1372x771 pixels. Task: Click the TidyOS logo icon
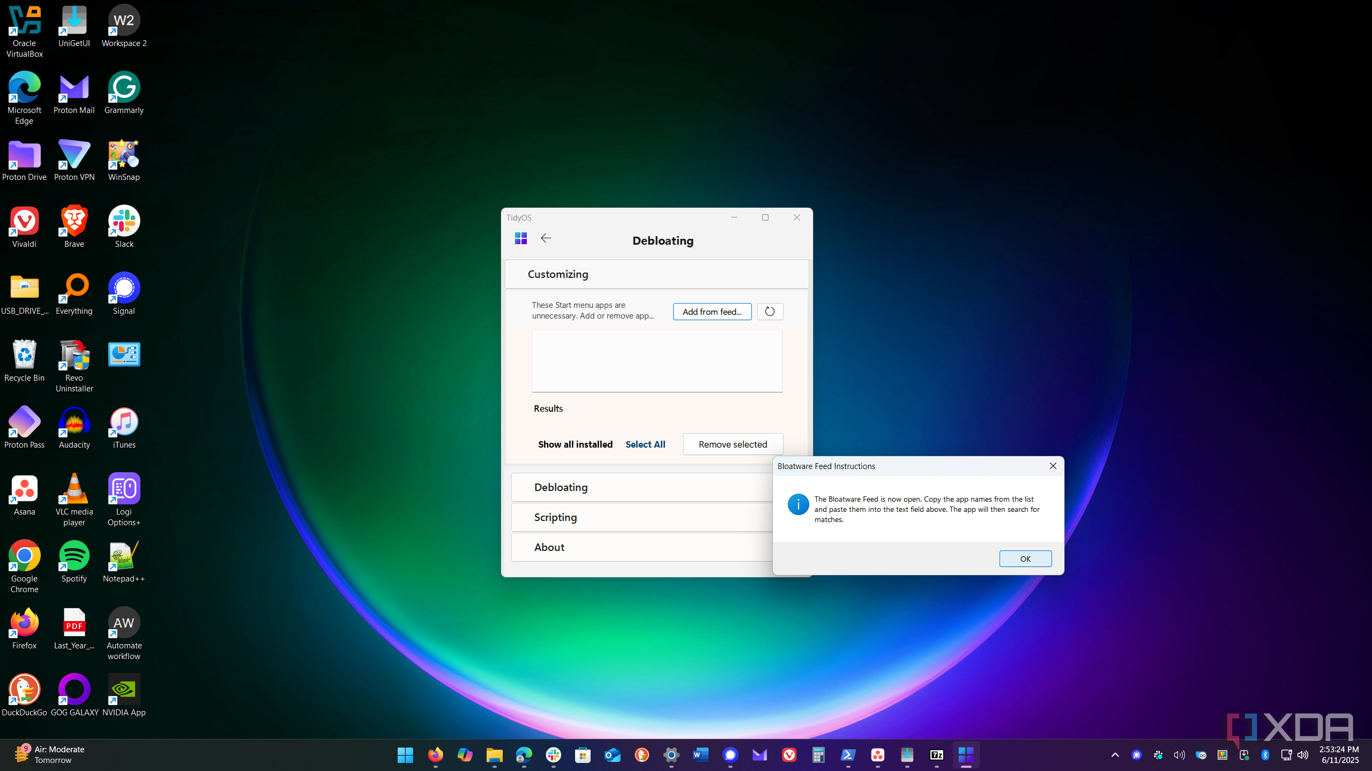point(520,238)
